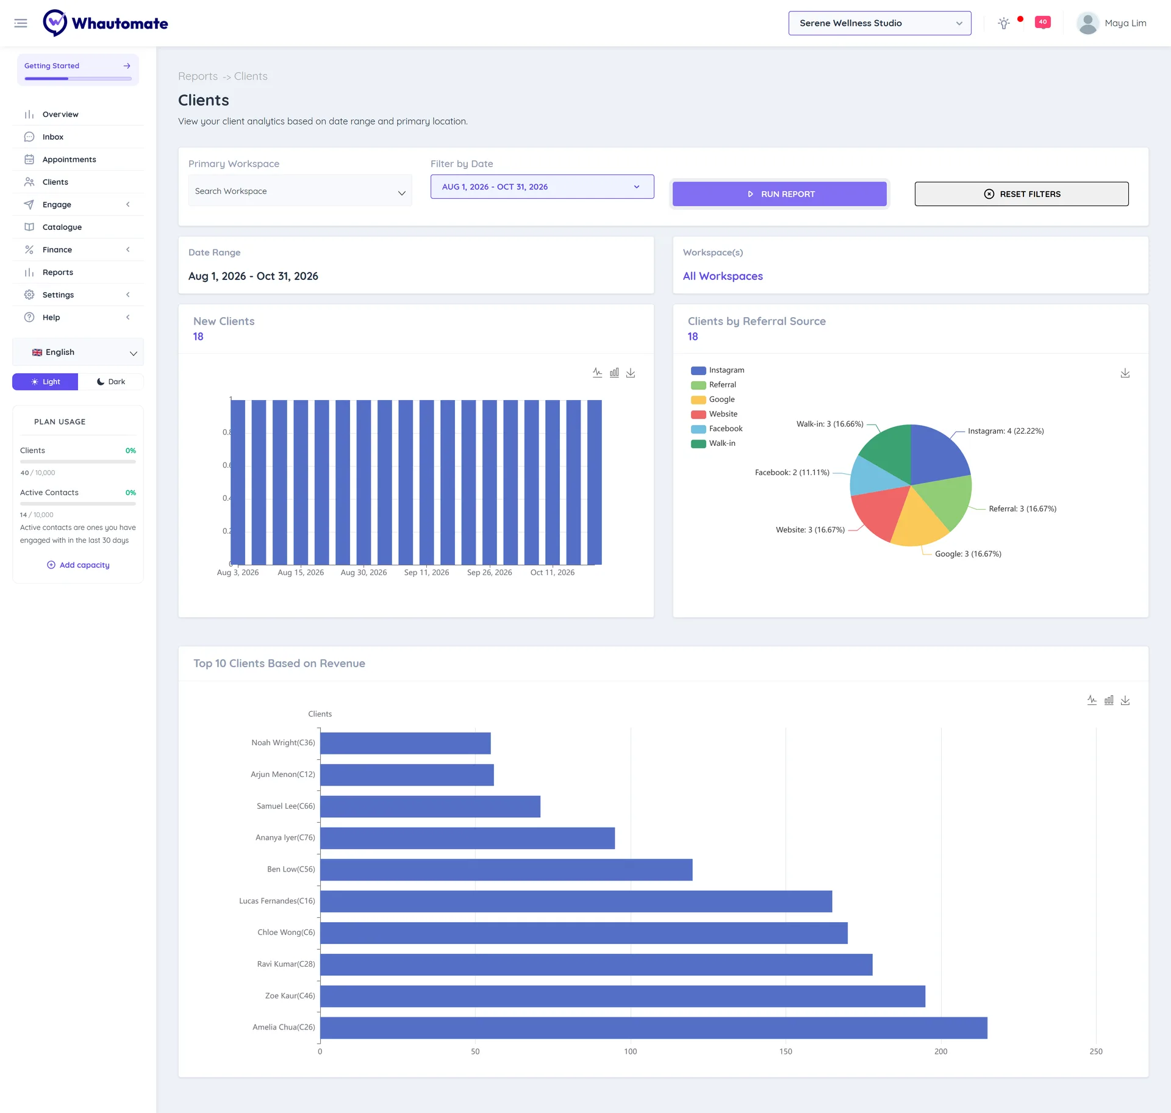
Task: Click the Getting Started arrow icon
Action: (127, 66)
